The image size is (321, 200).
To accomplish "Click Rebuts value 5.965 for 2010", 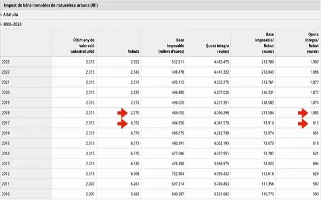I will pos(135,194).
